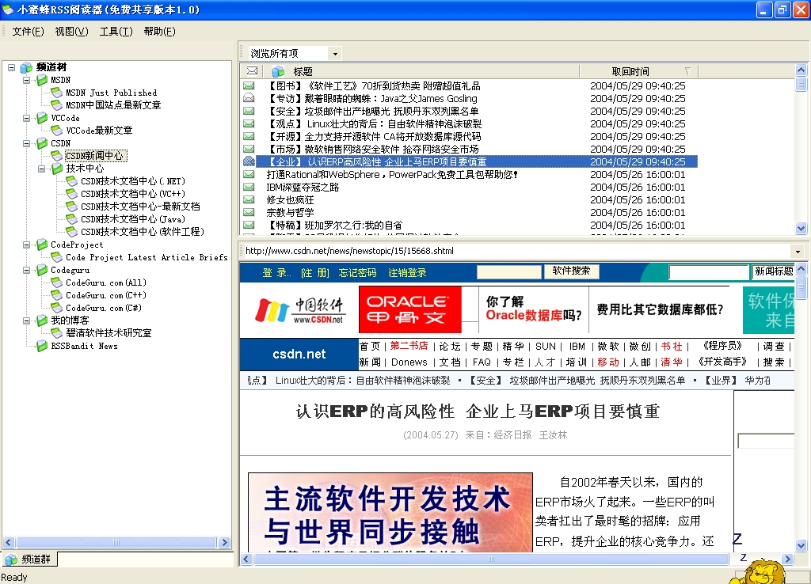This screenshot has width=811, height=584.
Task: Select article 宗教与哲学
Action: click(290, 212)
